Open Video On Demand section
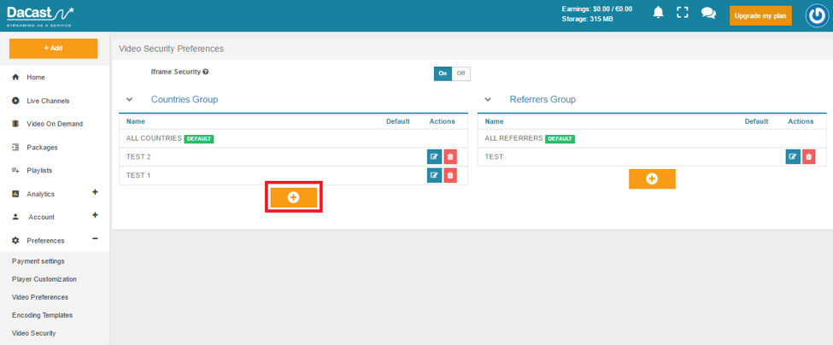 [x=55, y=124]
